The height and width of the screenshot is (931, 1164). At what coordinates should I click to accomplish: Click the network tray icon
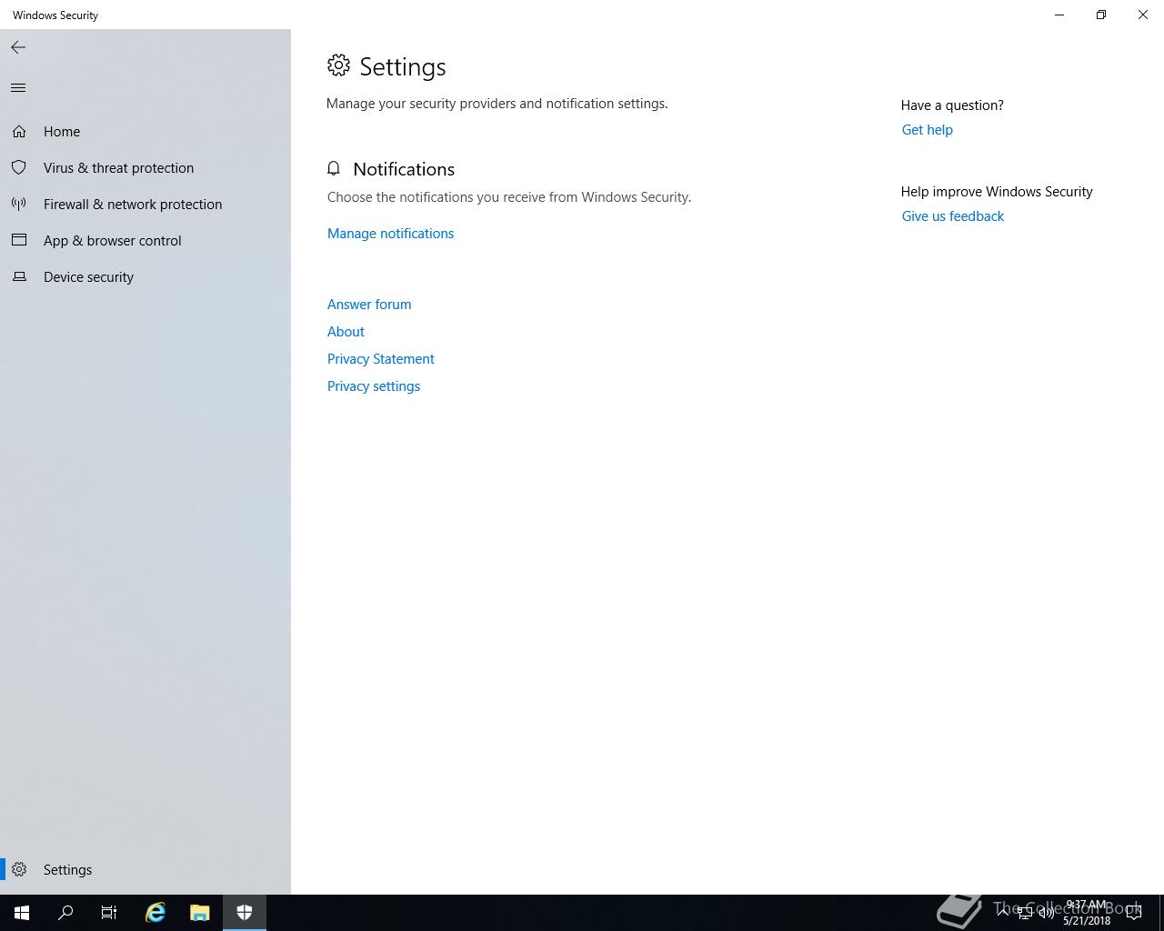click(x=1024, y=914)
